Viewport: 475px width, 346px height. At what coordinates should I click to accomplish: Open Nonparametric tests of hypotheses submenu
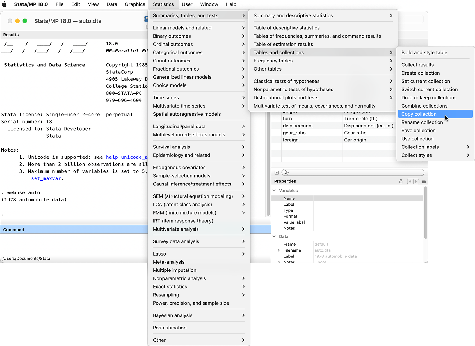(x=323, y=89)
